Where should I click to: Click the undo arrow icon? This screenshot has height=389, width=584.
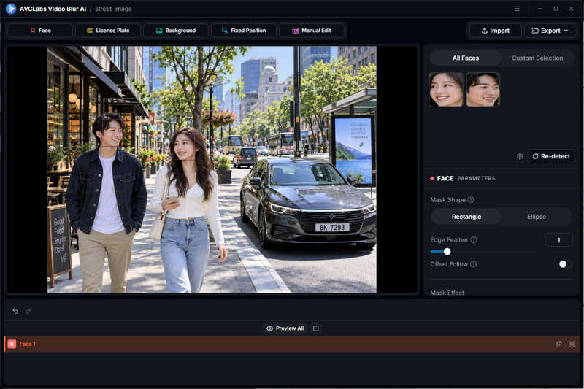click(x=15, y=311)
